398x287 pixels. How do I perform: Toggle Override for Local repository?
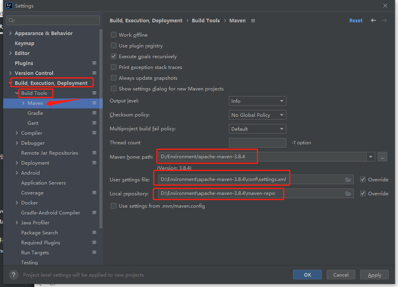point(363,193)
